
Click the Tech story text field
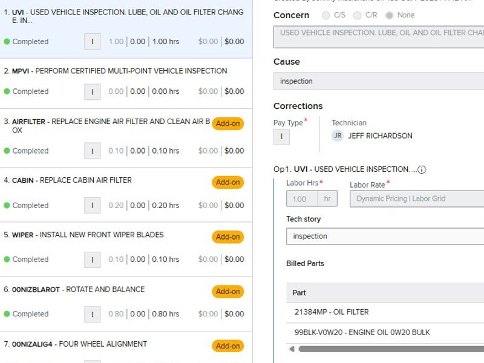[x=385, y=237]
